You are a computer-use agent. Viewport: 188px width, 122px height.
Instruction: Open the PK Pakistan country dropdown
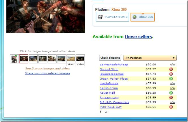148,58
